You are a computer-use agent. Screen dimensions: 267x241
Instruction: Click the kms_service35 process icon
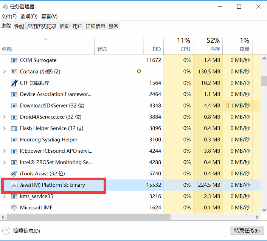14,196
